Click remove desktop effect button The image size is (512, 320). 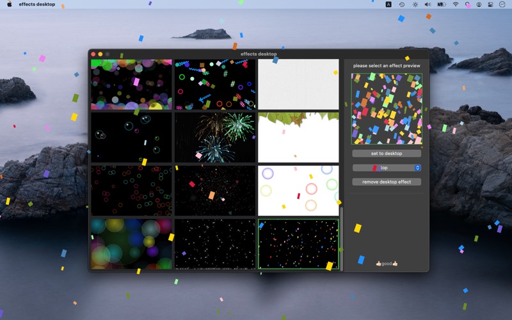[387, 182]
